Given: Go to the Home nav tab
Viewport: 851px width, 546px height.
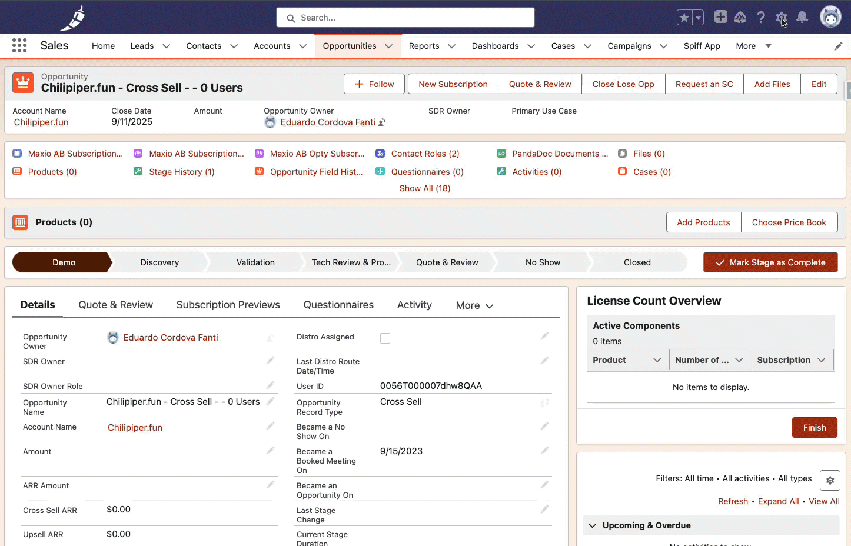Looking at the screenshot, I should click(104, 46).
